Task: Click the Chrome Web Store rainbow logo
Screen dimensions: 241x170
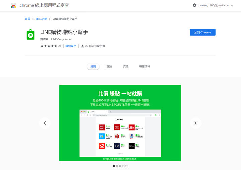Action: tap(13, 5)
